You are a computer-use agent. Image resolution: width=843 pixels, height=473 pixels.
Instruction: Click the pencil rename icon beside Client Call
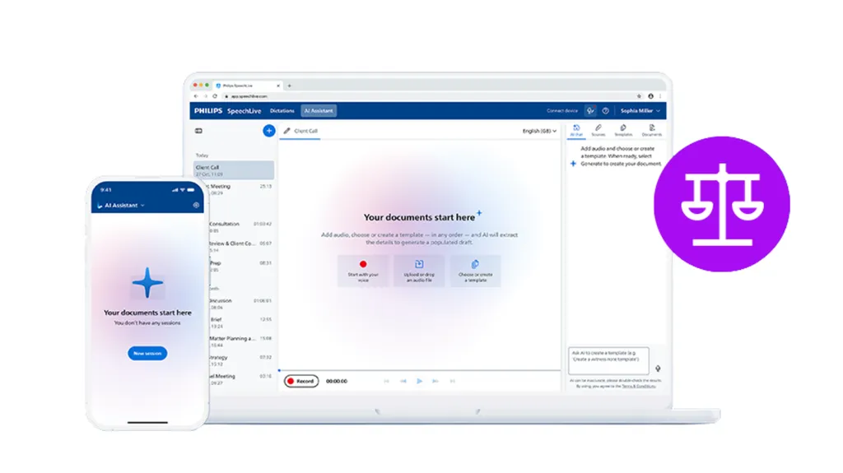[287, 131]
